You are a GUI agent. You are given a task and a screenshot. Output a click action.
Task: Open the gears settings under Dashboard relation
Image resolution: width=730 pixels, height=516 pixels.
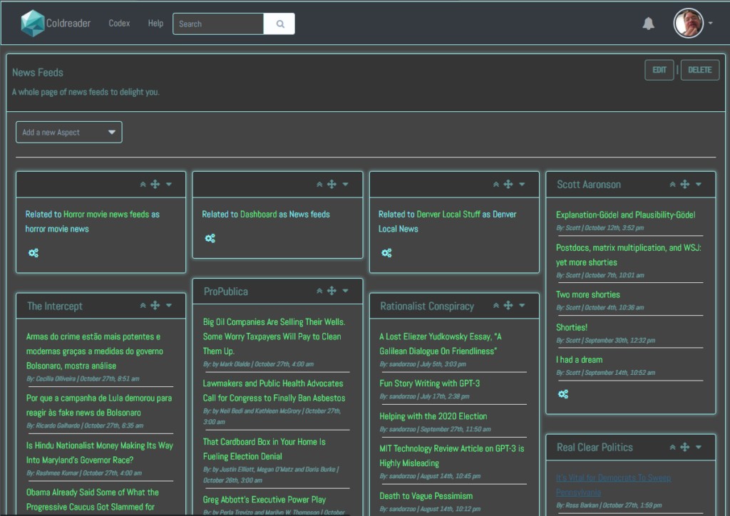pyautogui.click(x=210, y=238)
